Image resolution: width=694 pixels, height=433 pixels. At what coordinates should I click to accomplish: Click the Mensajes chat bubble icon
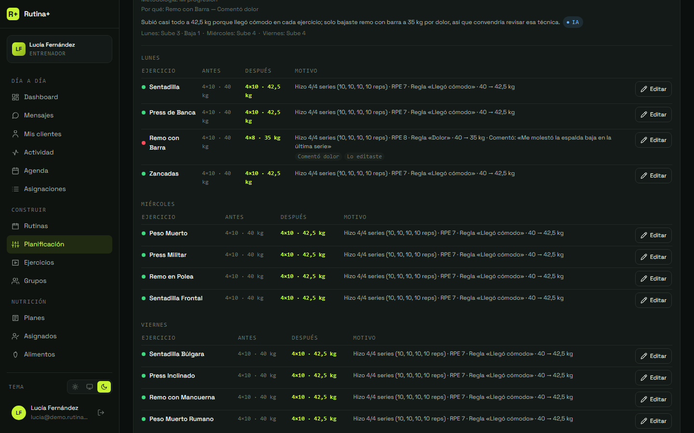point(15,115)
